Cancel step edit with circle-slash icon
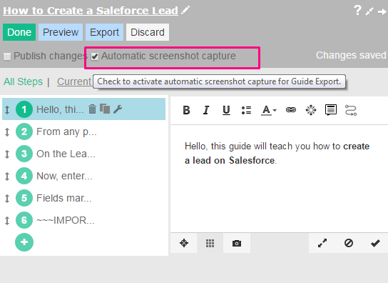388x283 pixels. [349, 243]
